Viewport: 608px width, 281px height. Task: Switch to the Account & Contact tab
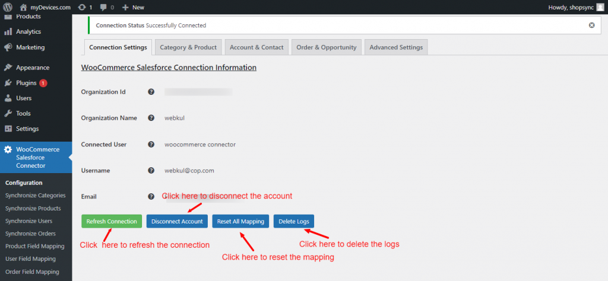257,47
